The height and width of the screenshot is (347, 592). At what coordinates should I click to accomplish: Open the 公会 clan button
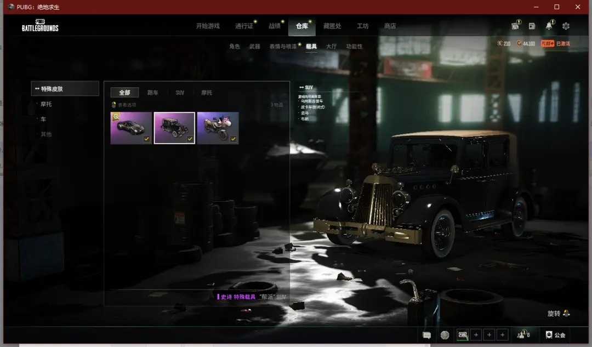click(x=555, y=335)
